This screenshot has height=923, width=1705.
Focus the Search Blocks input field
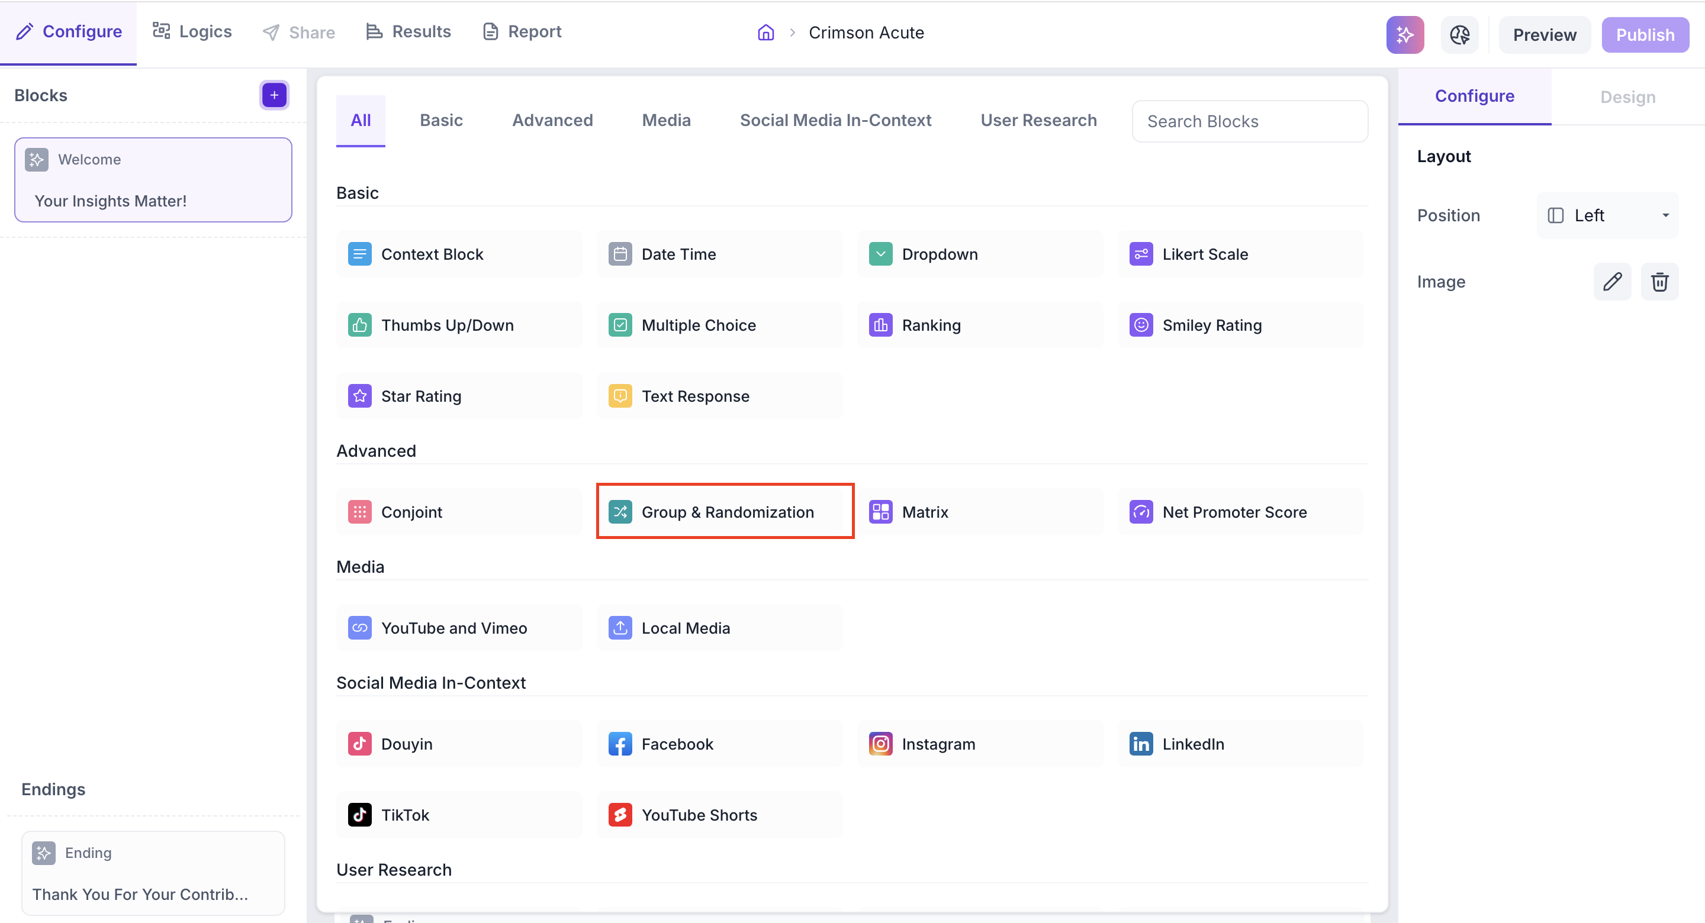tap(1249, 121)
